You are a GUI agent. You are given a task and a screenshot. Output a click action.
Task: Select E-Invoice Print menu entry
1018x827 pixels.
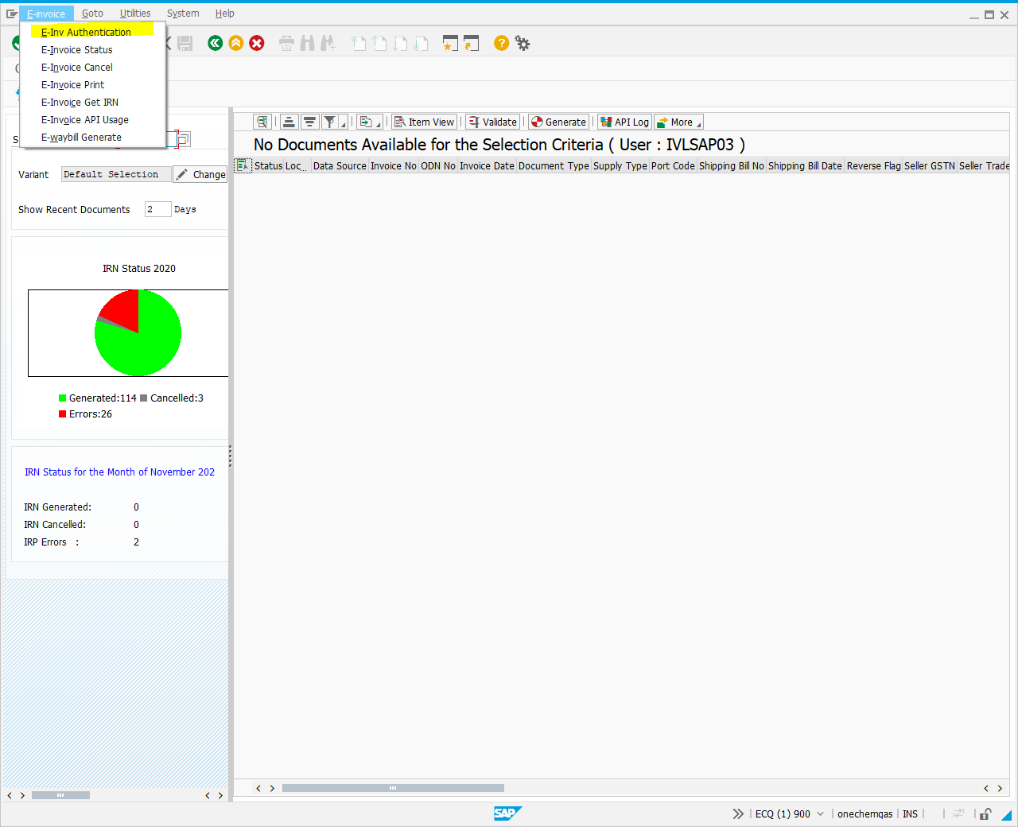point(73,84)
